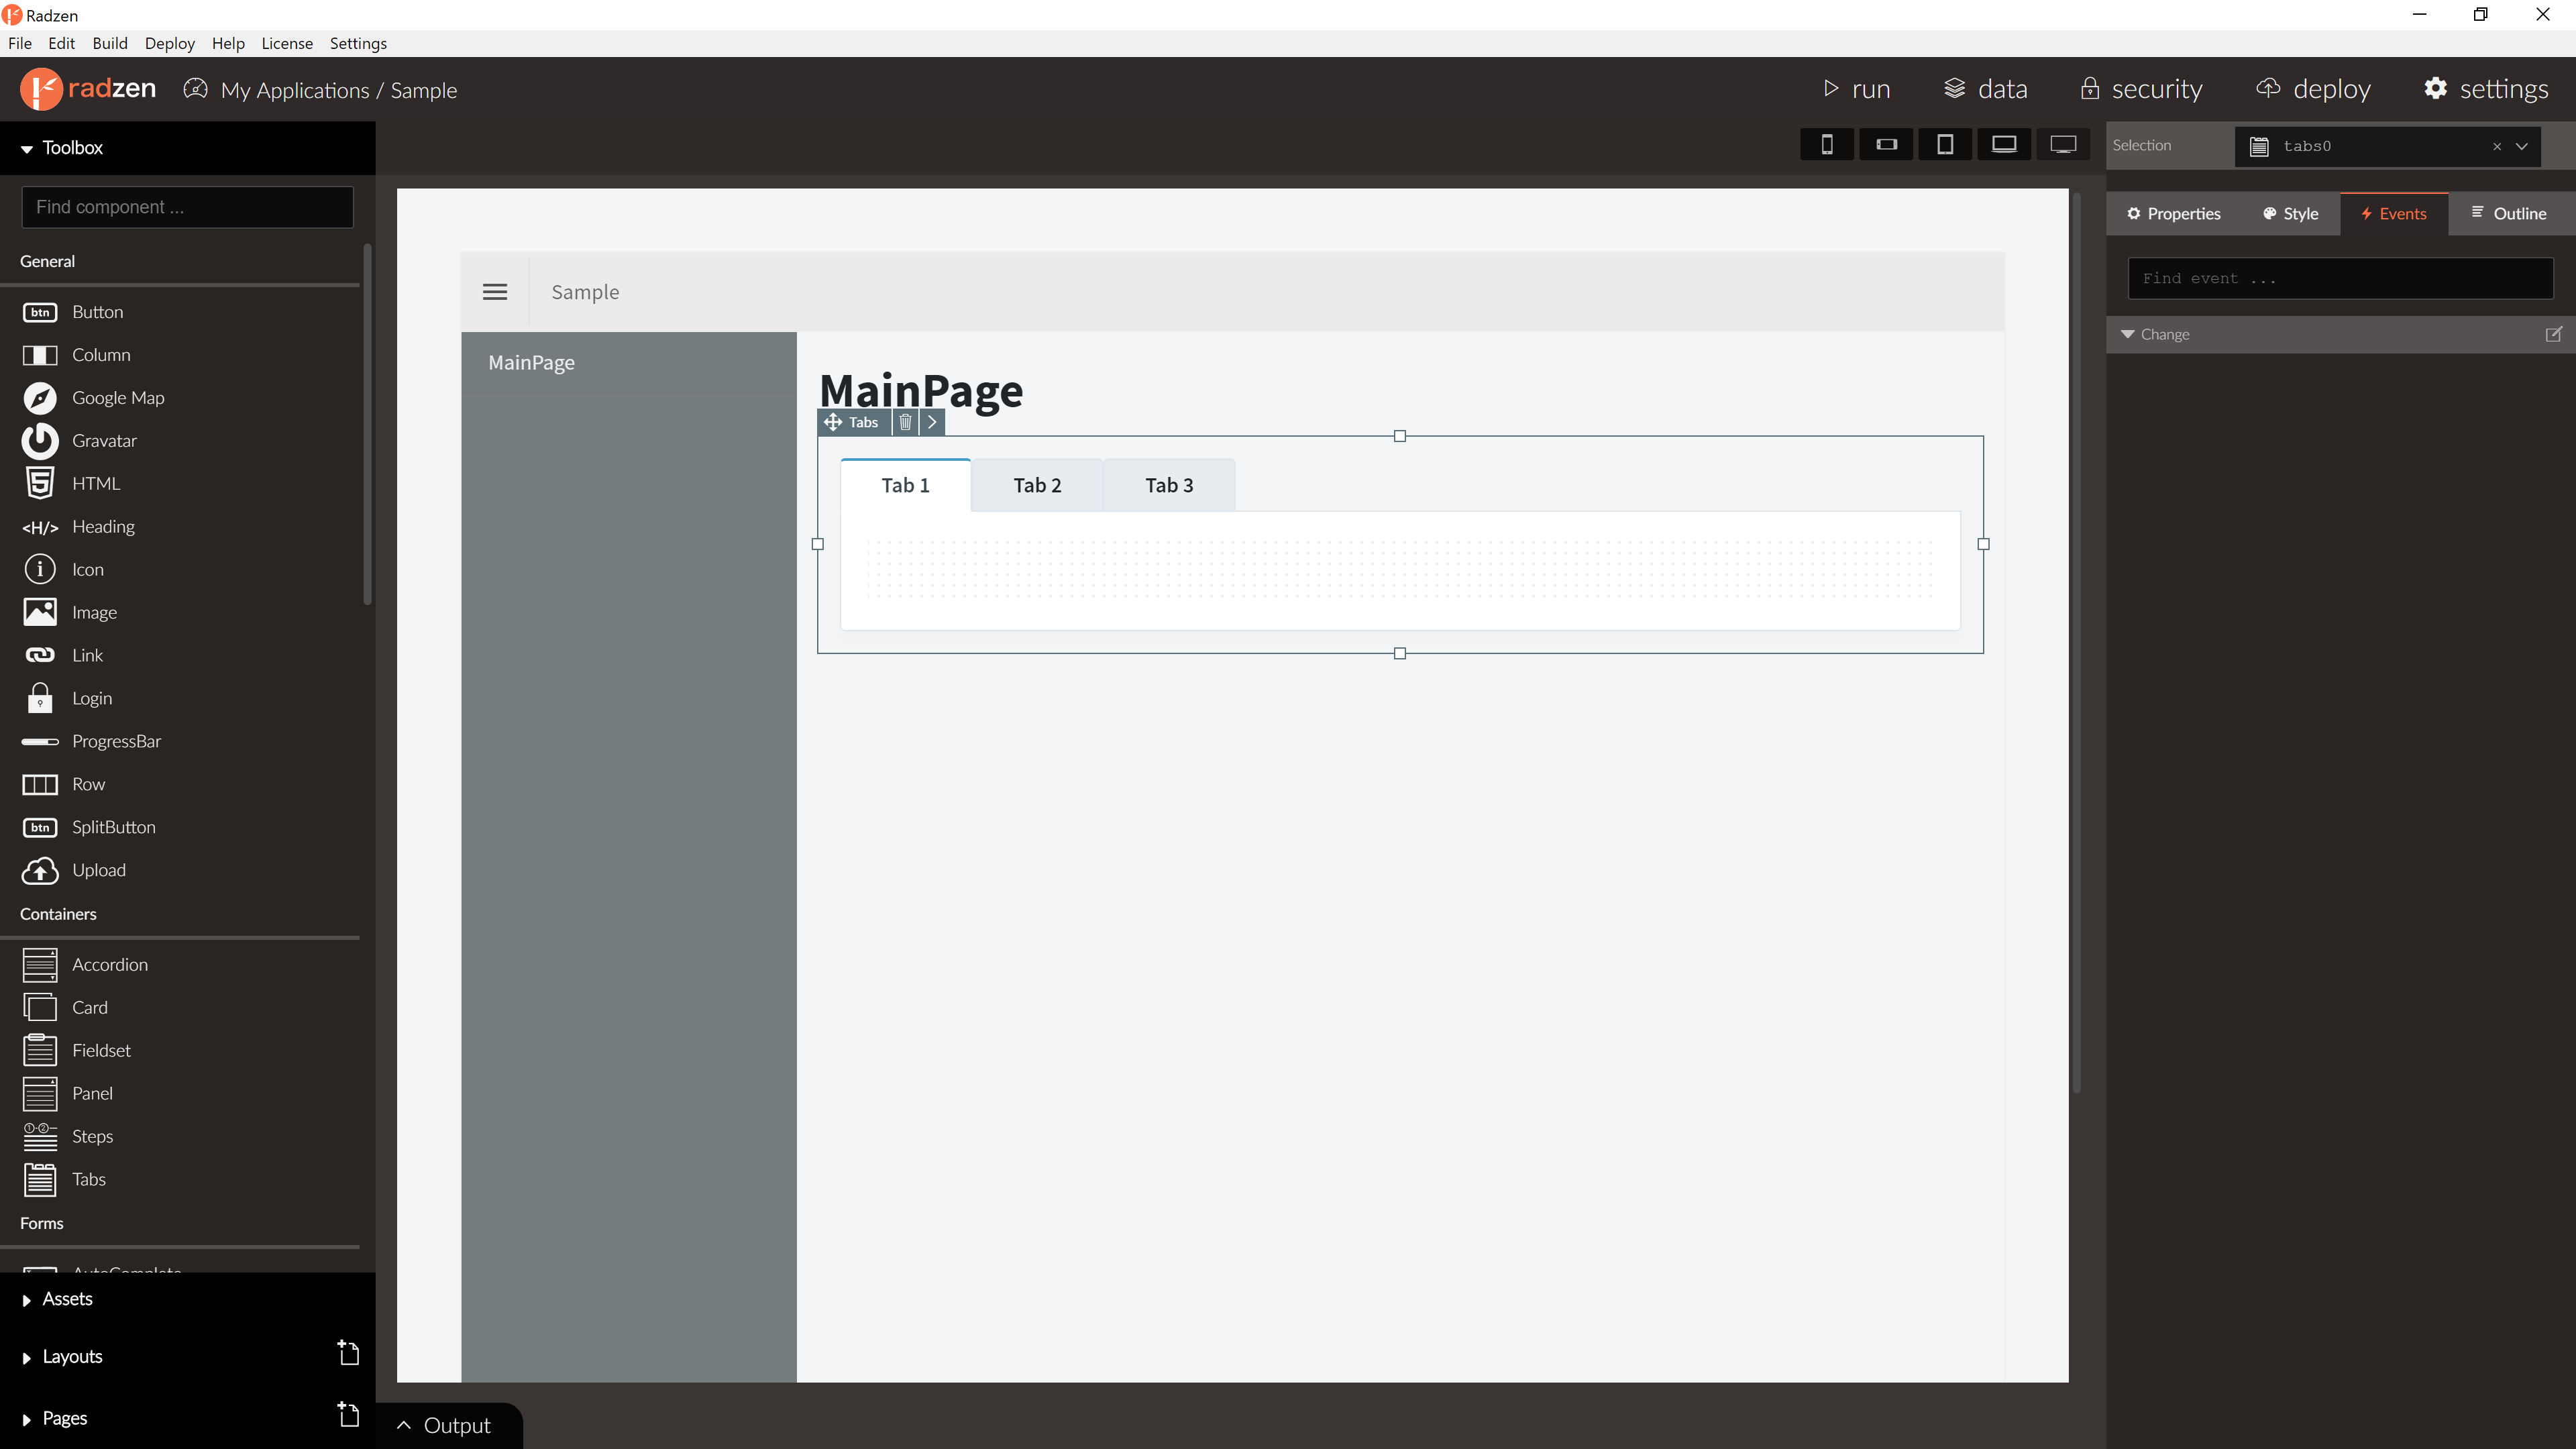Viewport: 2576px width, 1449px height.
Task: Switch preview to tablet portrait view
Action: click(1945, 145)
